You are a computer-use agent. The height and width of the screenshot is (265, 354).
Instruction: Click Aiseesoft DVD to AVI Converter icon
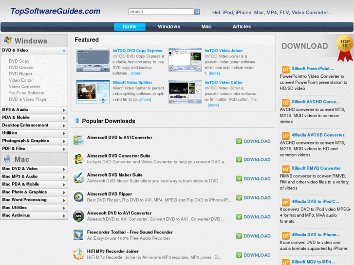pyautogui.click(x=78, y=216)
